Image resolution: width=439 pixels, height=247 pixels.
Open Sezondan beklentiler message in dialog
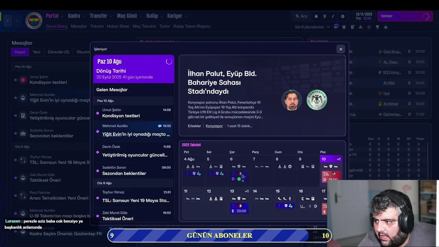(134, 170)
